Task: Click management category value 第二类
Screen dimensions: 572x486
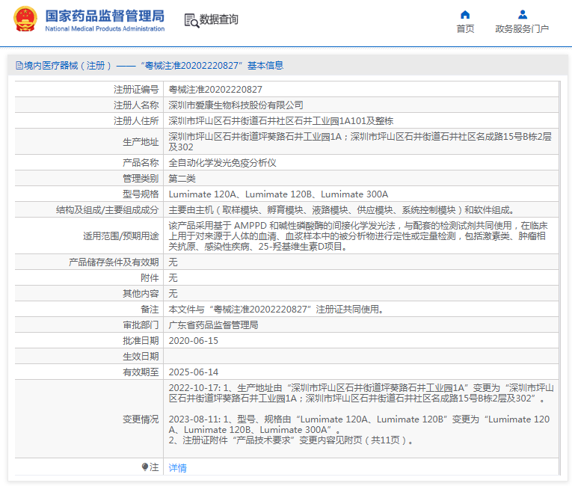Action: pos(182,178)
